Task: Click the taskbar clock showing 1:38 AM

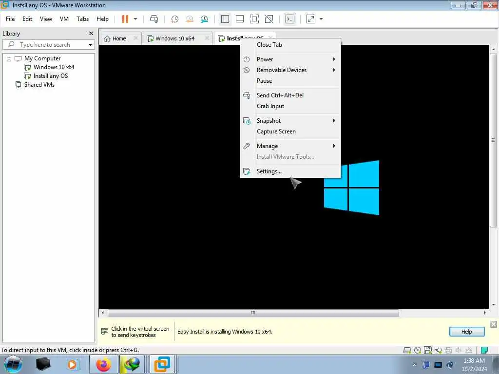Action: point(474,365)
